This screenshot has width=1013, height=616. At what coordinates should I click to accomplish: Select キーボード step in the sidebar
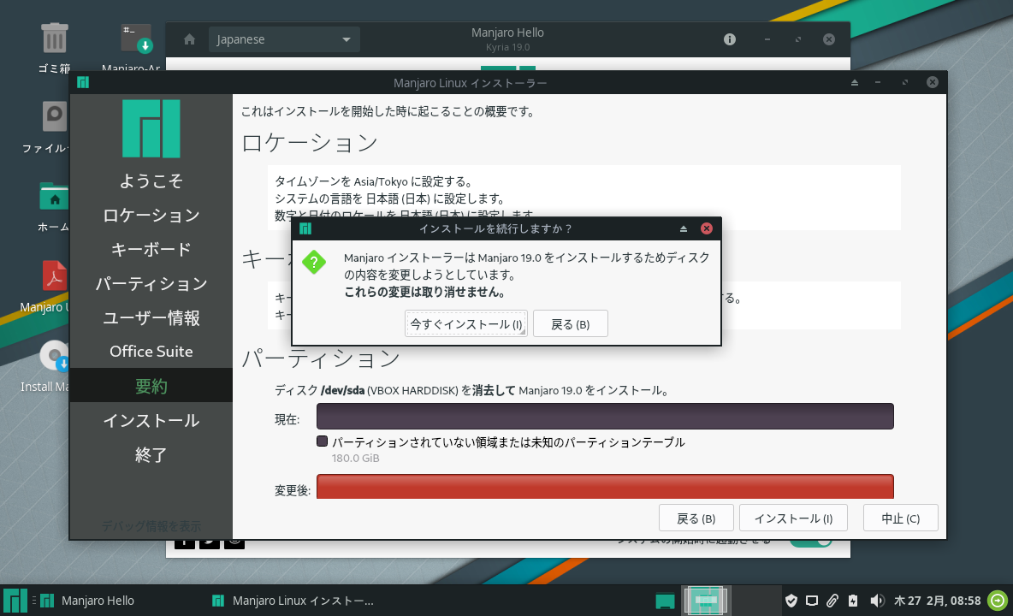[x=151, y=249]
